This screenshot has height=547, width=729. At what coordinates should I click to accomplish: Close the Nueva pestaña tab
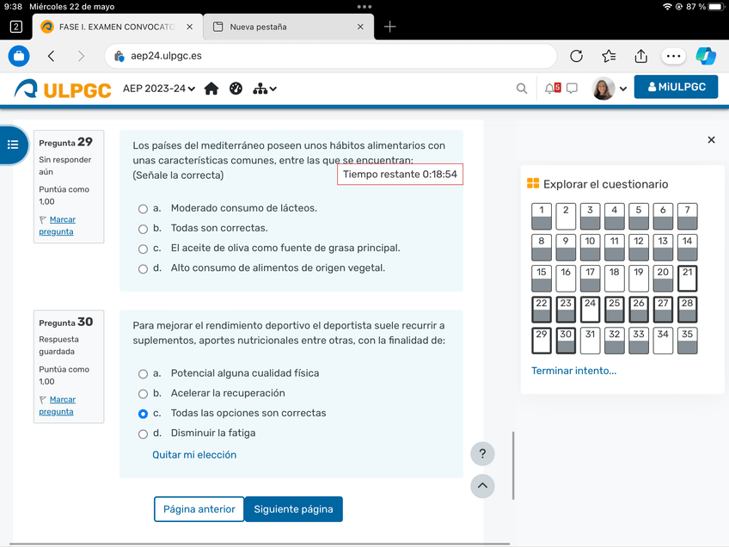[x=360, y=27]
